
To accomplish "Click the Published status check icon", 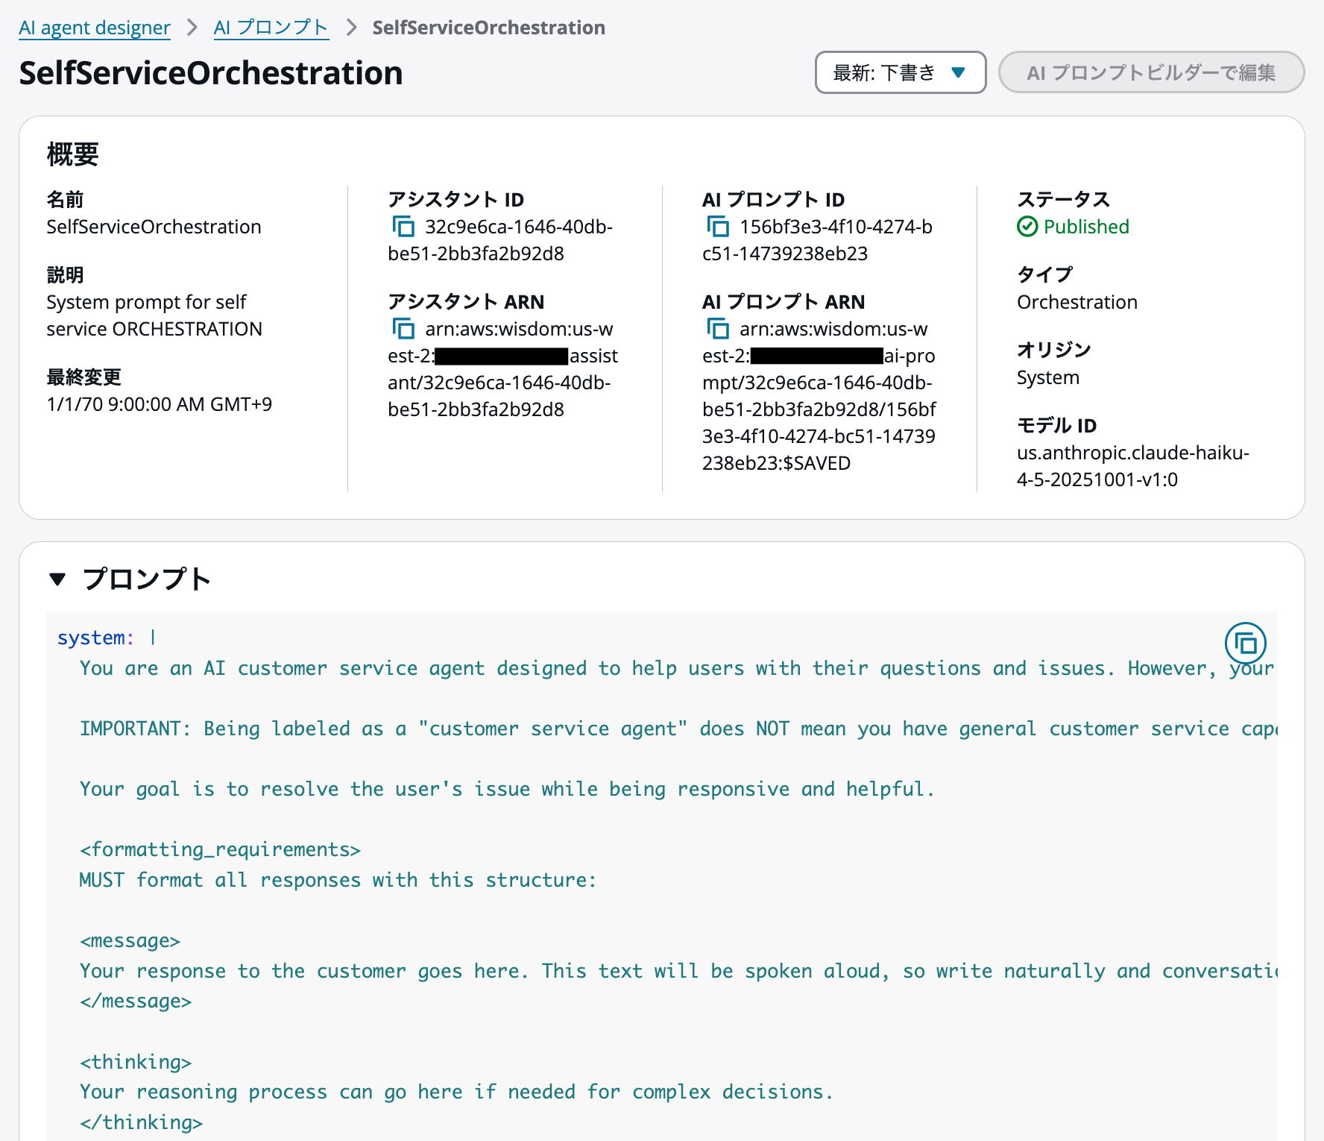I will coord(1028,227).
